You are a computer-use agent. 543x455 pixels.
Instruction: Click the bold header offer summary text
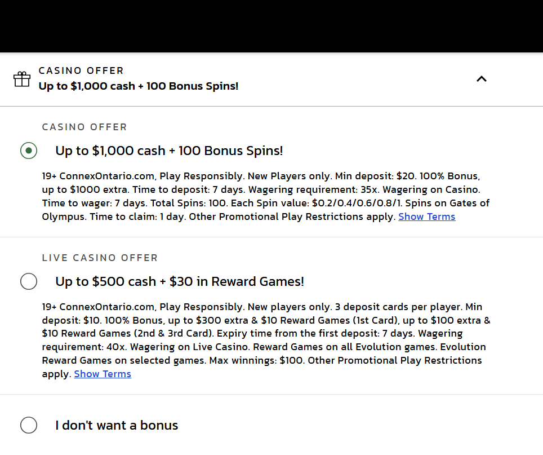pos(138,86)
